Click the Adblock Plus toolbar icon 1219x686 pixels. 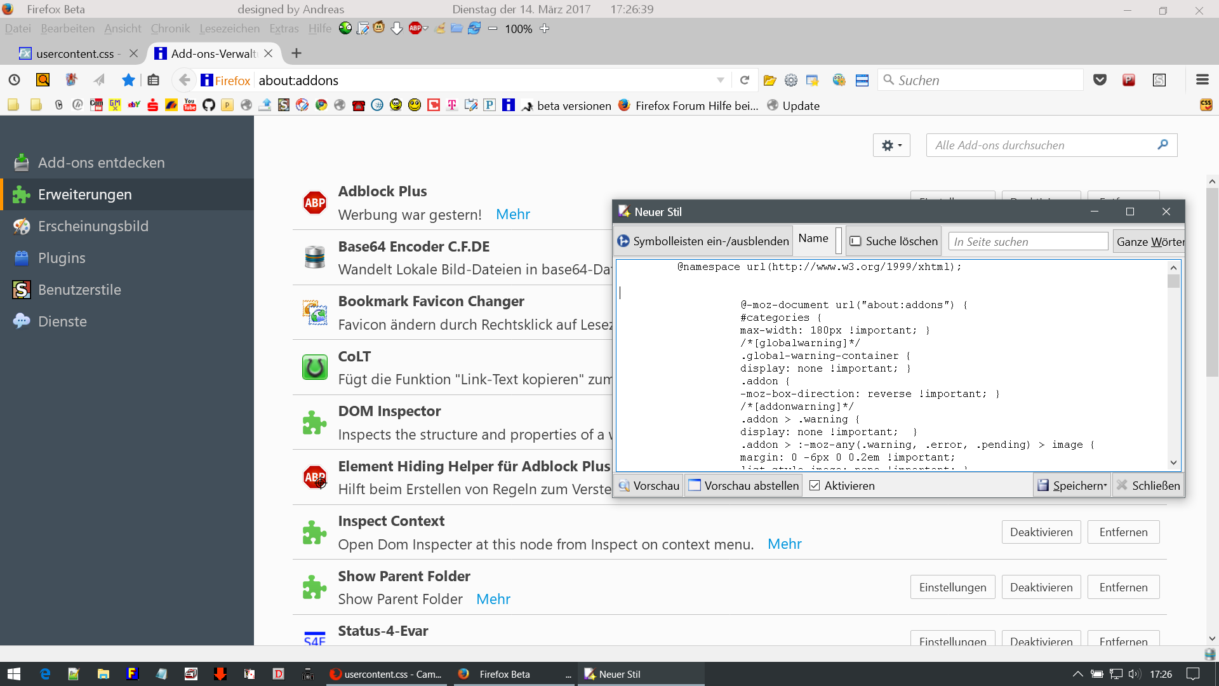pyautogui.click(x=415, y=29)
